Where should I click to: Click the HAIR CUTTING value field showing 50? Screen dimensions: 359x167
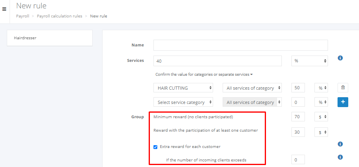click(298, 88)
